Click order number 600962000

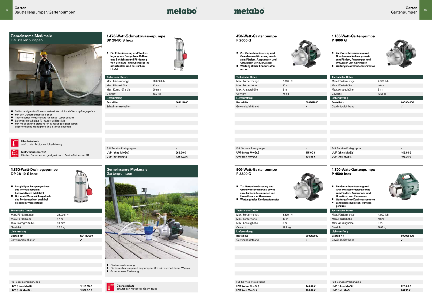coord(312,102)
